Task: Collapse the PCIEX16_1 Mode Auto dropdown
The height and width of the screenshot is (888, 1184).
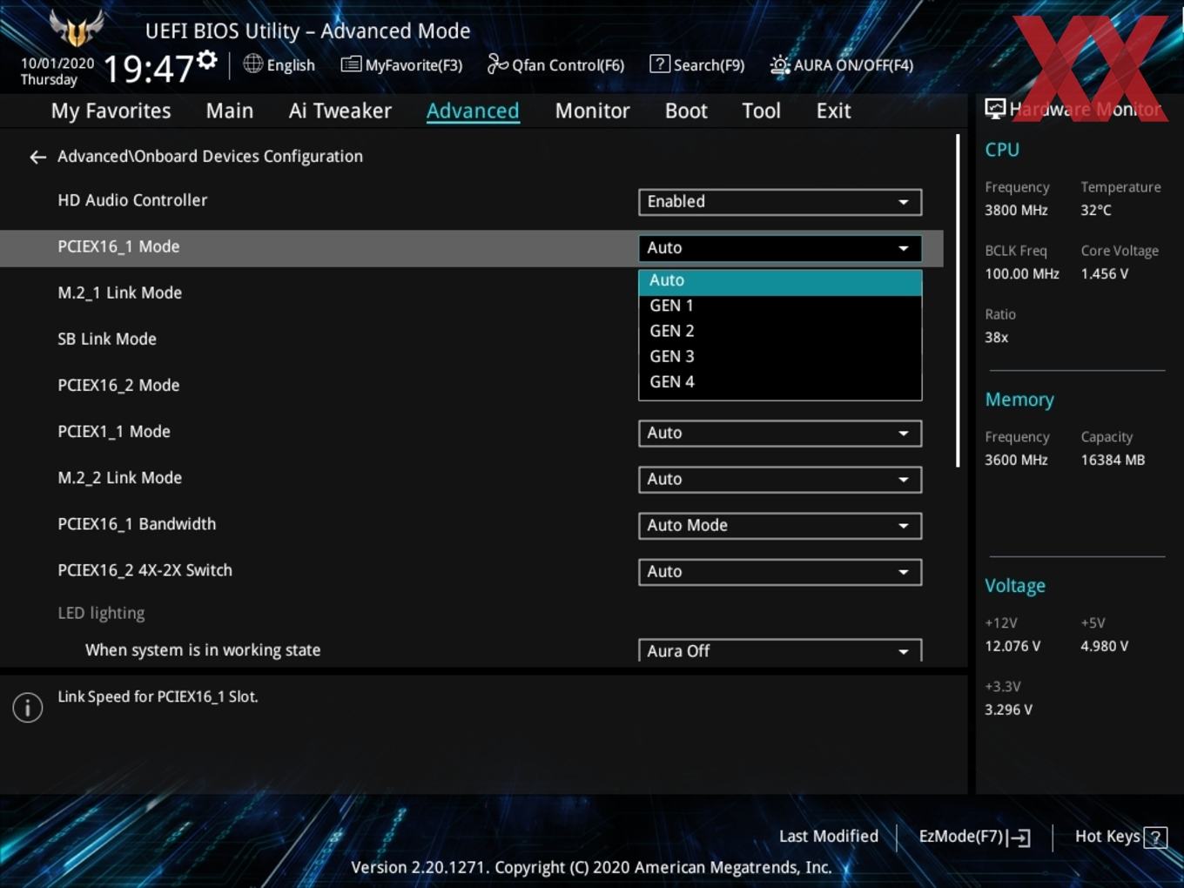Action: pyautogui.click(x=780, y=248)
